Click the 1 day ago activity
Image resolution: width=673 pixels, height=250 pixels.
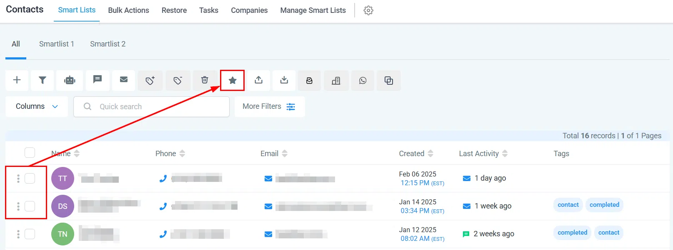tap(490, 178)
